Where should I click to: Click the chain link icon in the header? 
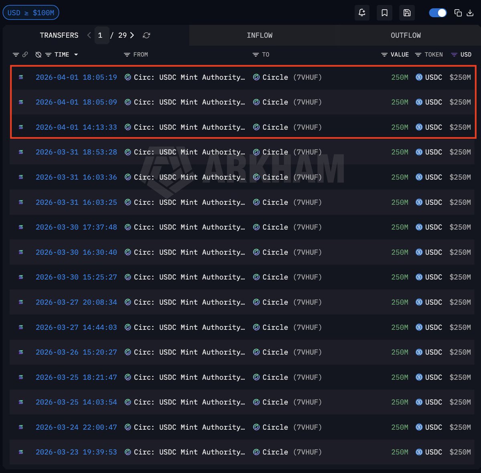tap(25, 55)
